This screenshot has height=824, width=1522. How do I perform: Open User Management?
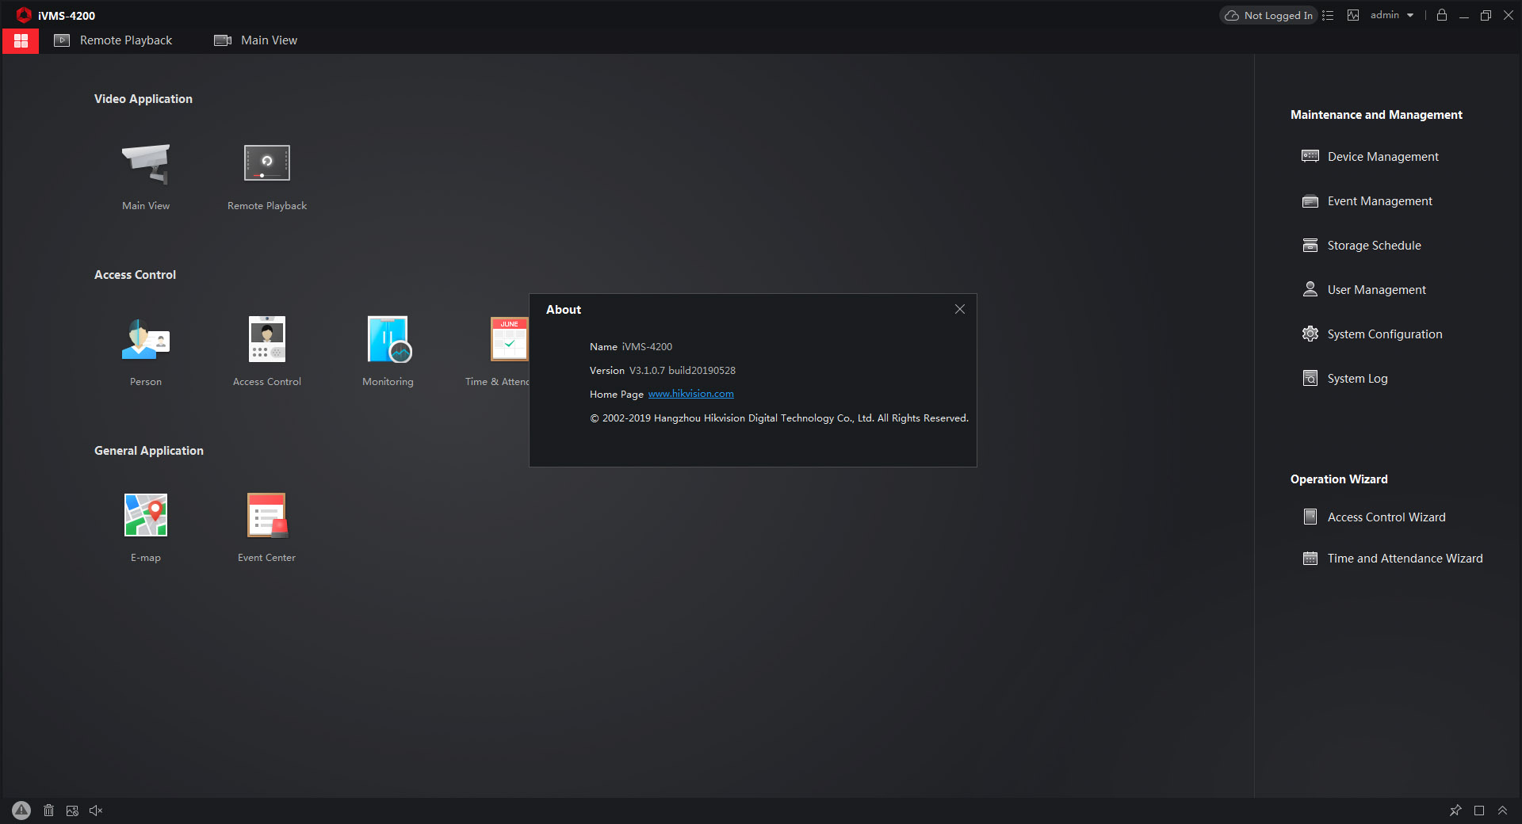(1363, 290)
